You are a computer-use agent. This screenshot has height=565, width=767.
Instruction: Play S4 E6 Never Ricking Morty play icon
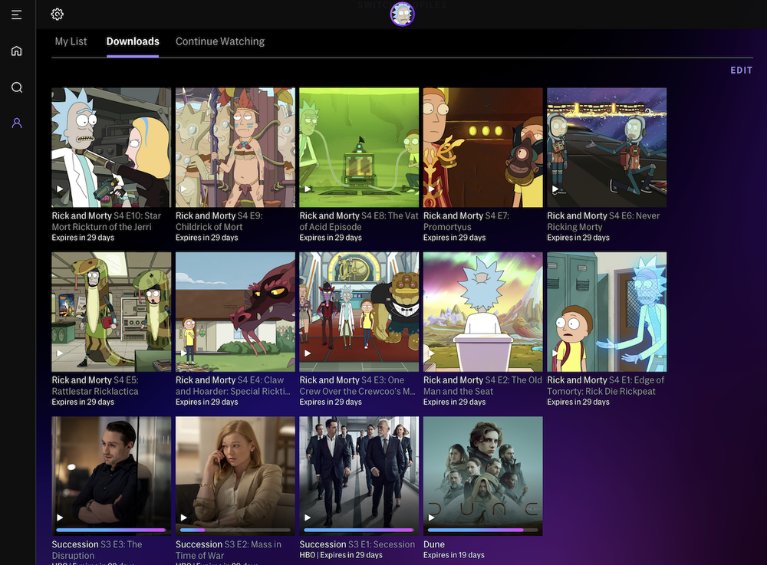555,189
